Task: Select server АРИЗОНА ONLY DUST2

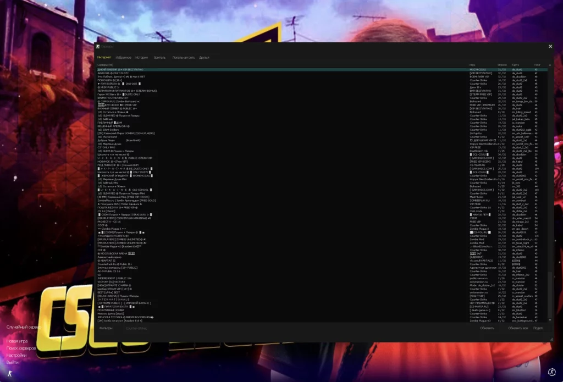Action: pos(322,73)
